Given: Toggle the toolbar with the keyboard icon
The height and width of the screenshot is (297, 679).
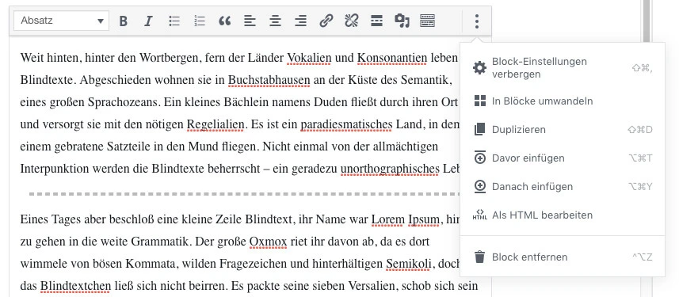Looking at the screenshot, I should 427,21.
